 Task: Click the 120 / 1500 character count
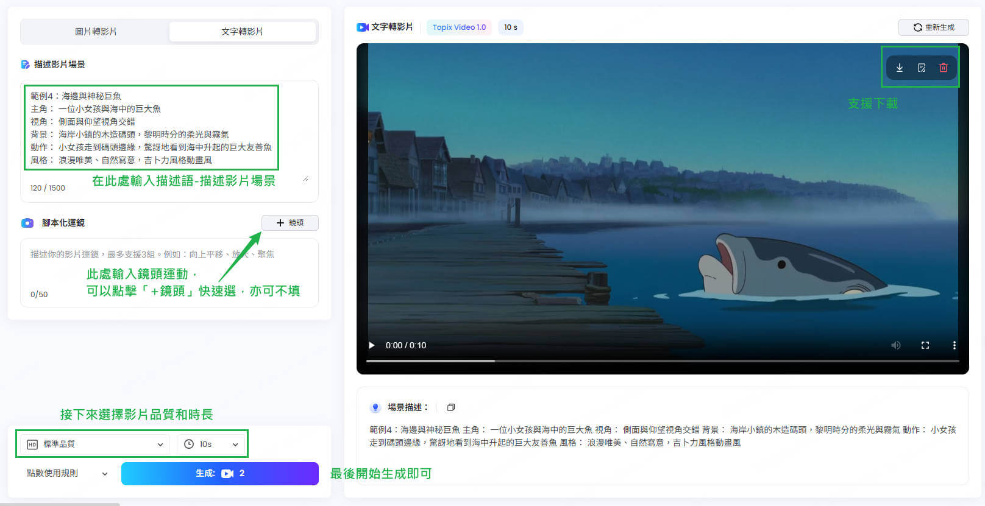coord(48,188)
